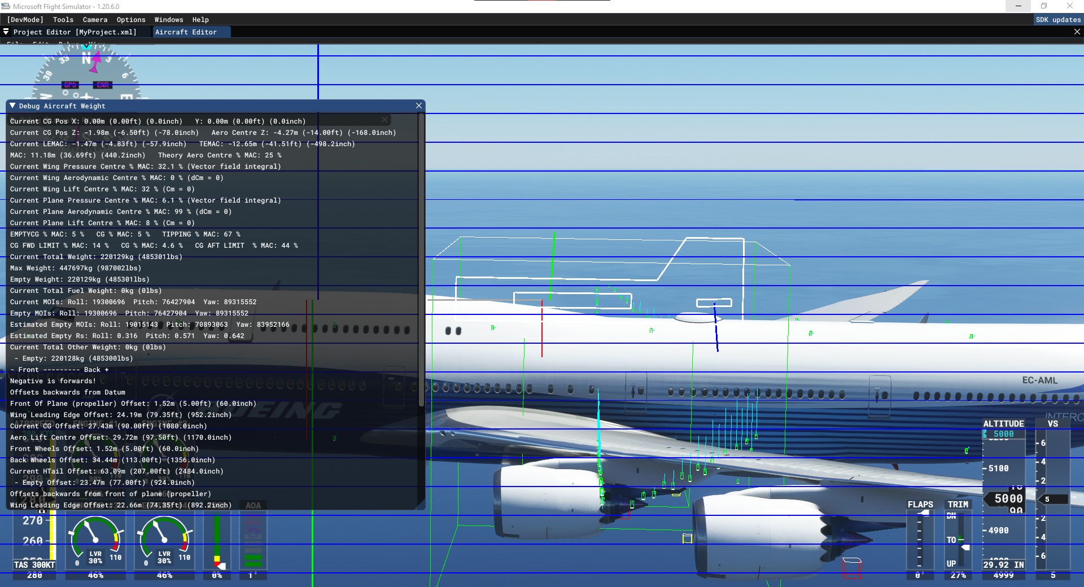Click the VS vertical speed scale
Screen dimensions: 1084x587
click(x=1053, y=499)
